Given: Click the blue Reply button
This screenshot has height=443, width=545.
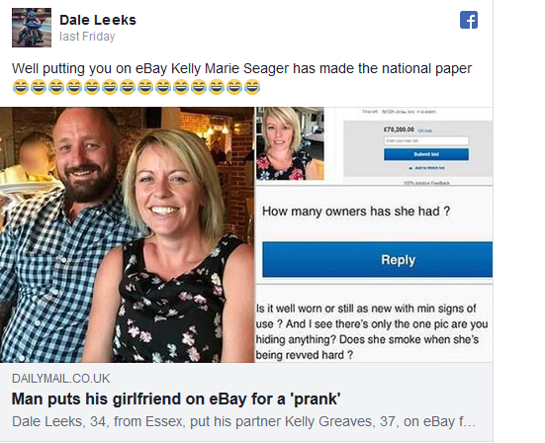Looking at the screenshot, I should click(378, 259).
